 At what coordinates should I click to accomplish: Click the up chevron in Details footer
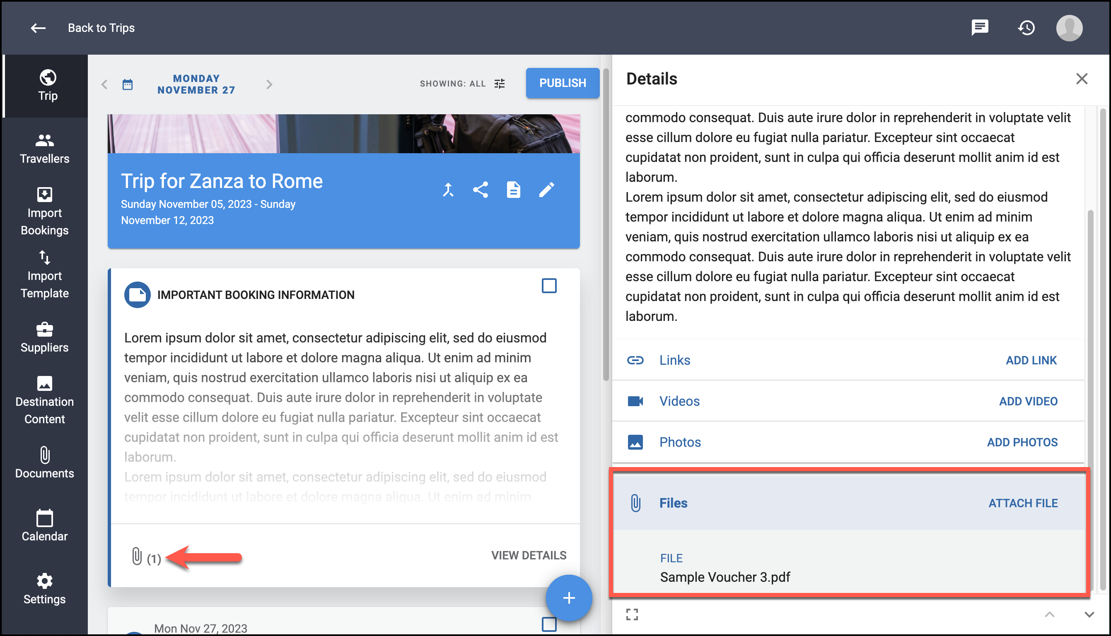(x=1049, y=614)
